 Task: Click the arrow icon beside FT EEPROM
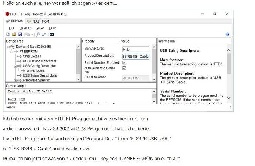pyautogui.click(x=16, y=52)
